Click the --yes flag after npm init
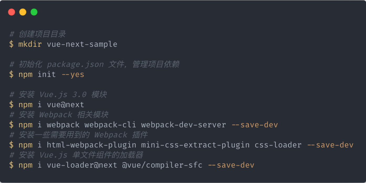366x183 pixels. [73, 75]
